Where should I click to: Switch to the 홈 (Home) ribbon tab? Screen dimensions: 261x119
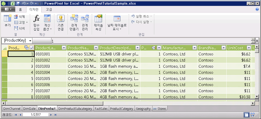click(20, 9)
